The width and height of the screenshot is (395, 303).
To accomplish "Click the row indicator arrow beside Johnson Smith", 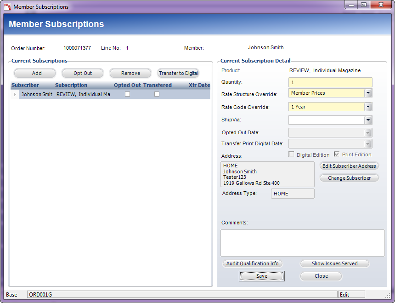I will 15,94.
